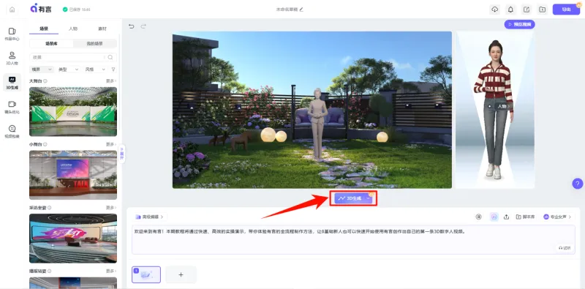Open 专业女声 voice selector
Image resolution: width=585 pixels, height=289 pixels.
click(x=557, y=217)
